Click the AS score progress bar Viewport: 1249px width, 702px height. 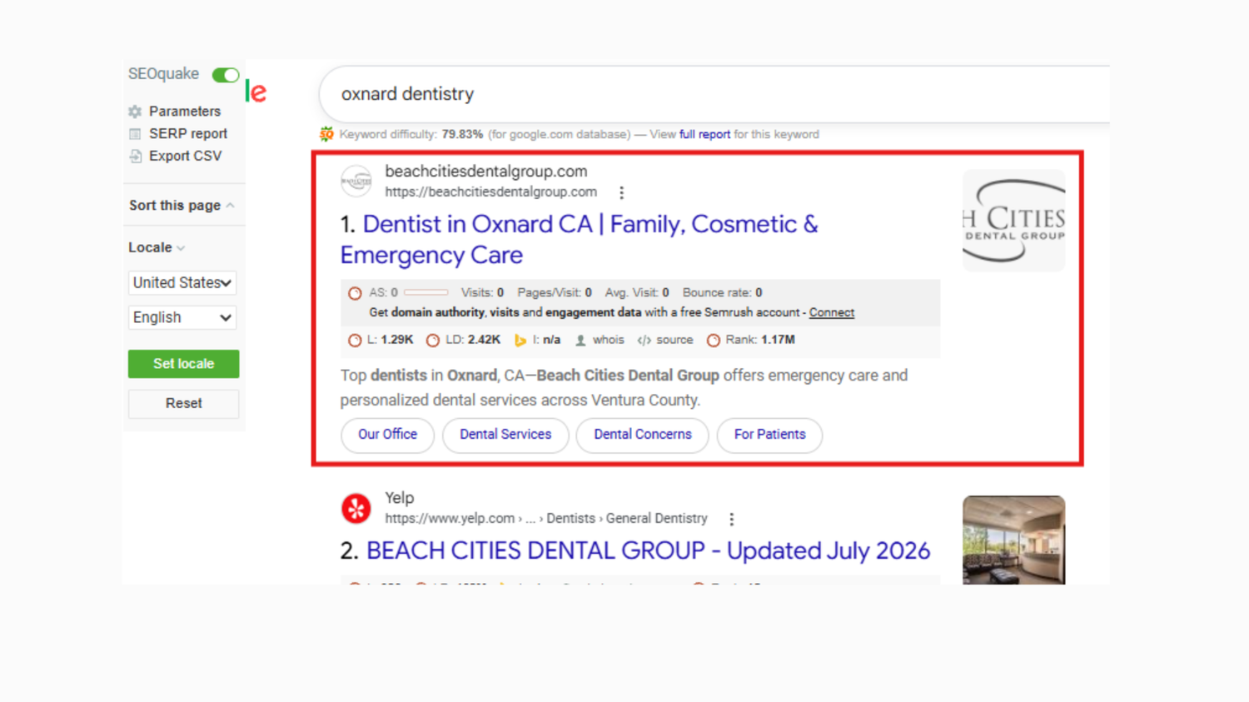(426, 293)
